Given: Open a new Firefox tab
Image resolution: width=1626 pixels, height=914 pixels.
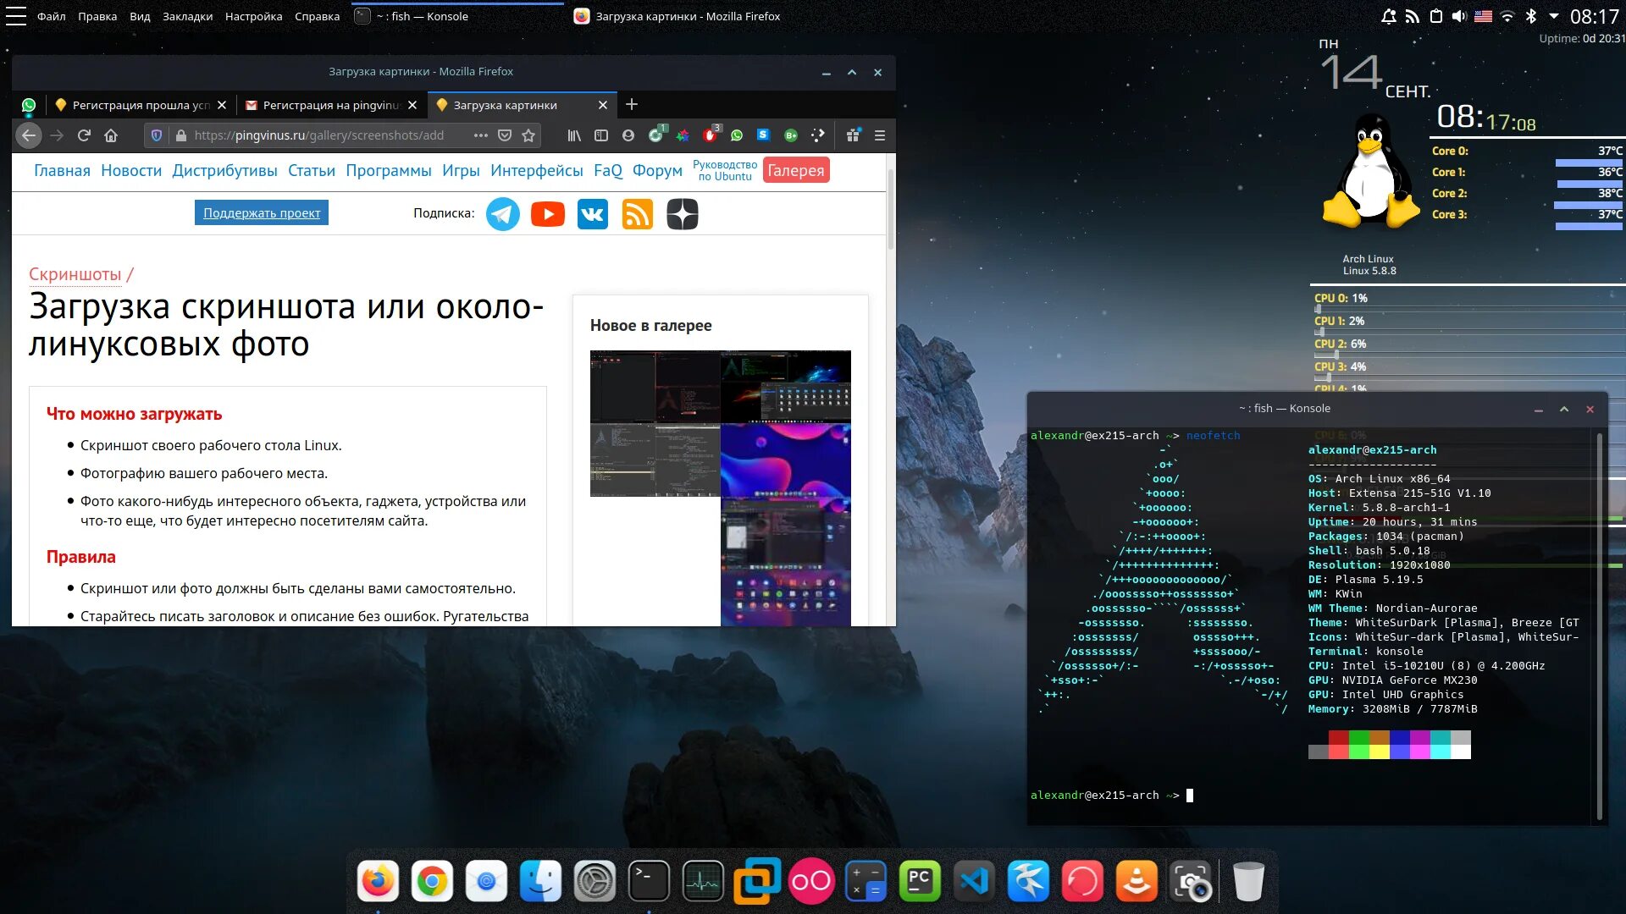Looking at the screenshot, I should tap(632, 104).
